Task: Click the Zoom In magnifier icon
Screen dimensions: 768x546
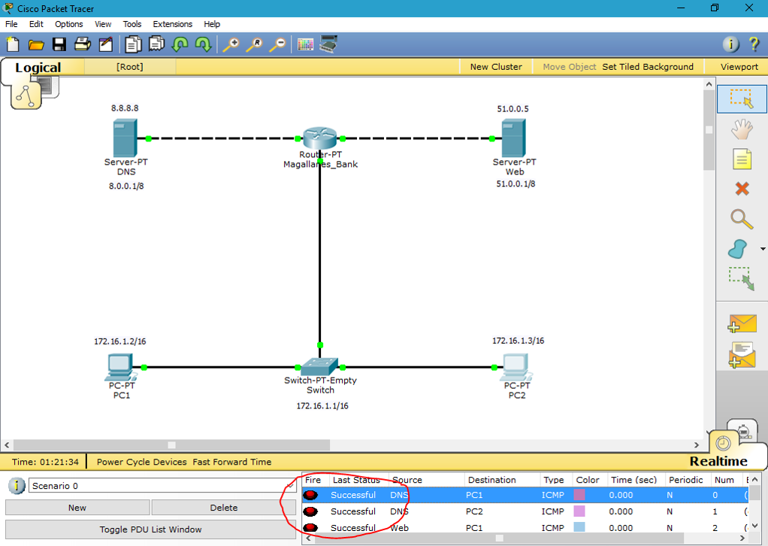Action: [x=231, y=44]
